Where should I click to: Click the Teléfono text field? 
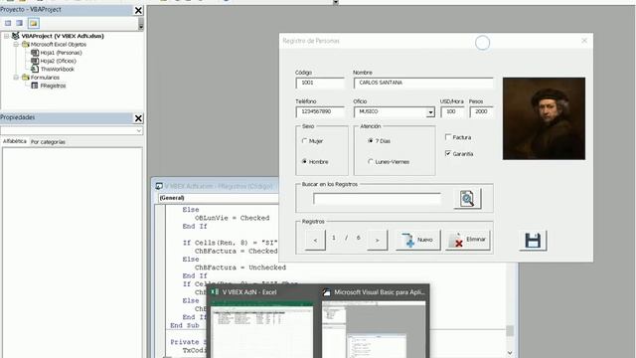[x=320, y=111]
